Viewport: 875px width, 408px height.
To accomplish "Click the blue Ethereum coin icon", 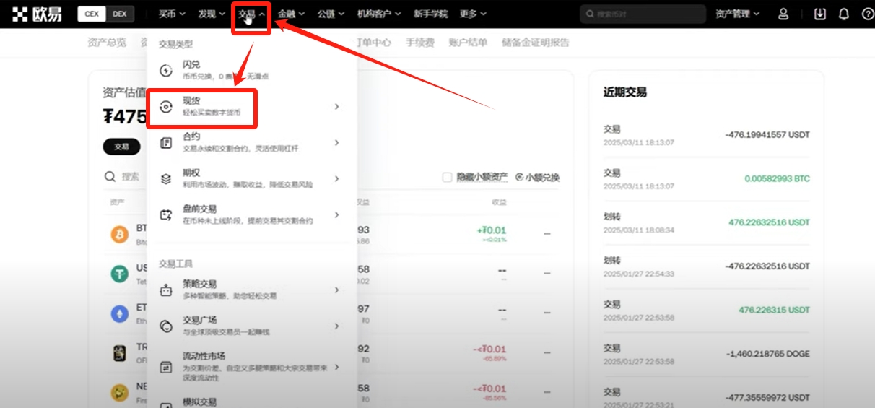I will pyautogui.click(x=119, y=313).
